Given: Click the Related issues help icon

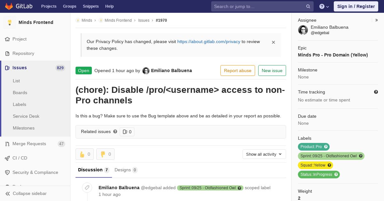Looking at the screenshot, I should [115, 131].
